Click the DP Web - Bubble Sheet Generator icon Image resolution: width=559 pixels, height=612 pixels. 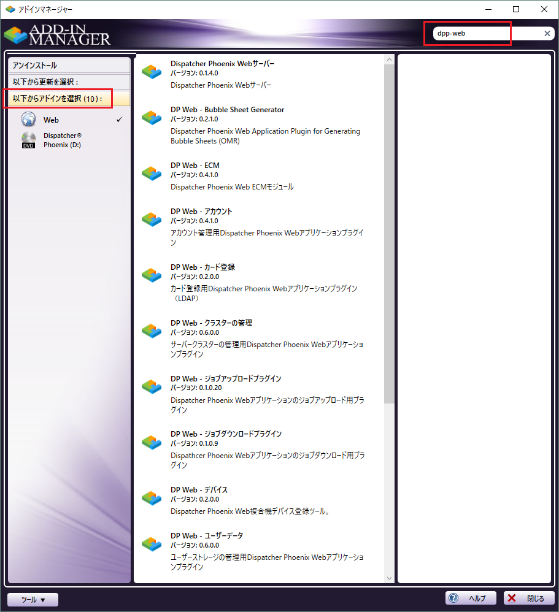(152, 118)
